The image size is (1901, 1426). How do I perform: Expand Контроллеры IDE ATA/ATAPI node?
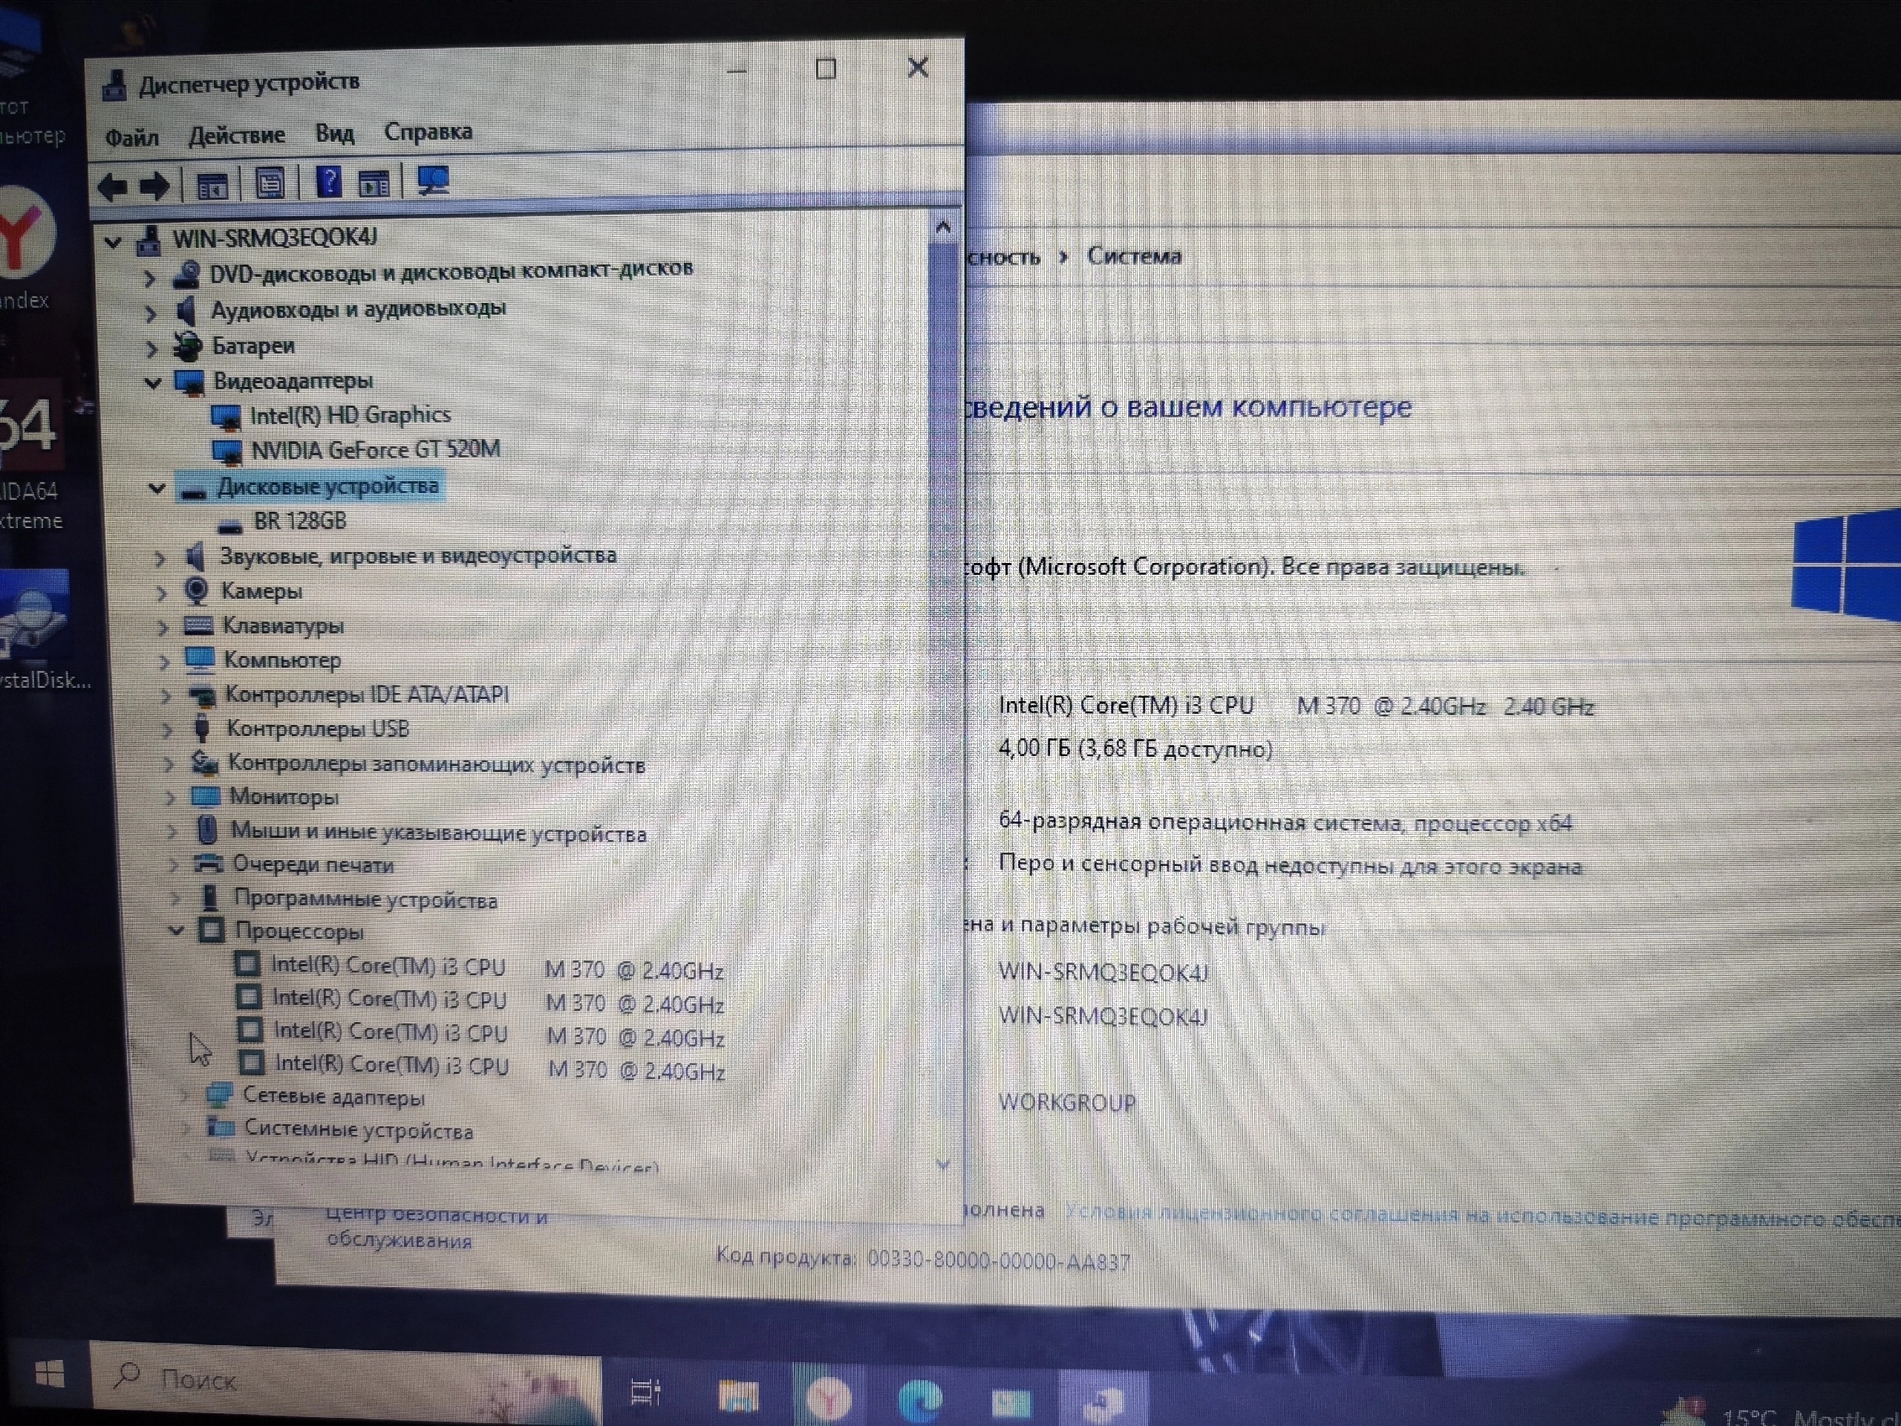[167, 696]
